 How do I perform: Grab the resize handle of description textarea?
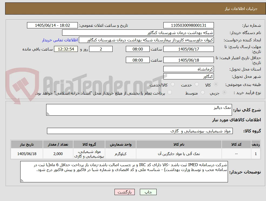click(48, 114)
